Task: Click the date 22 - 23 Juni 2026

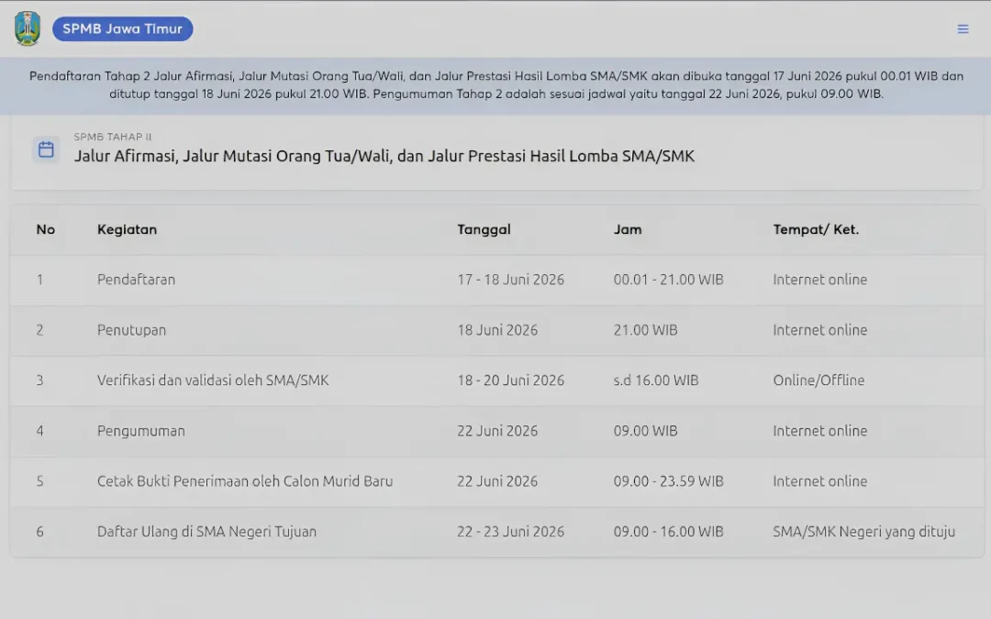Action: click(511, 532)
